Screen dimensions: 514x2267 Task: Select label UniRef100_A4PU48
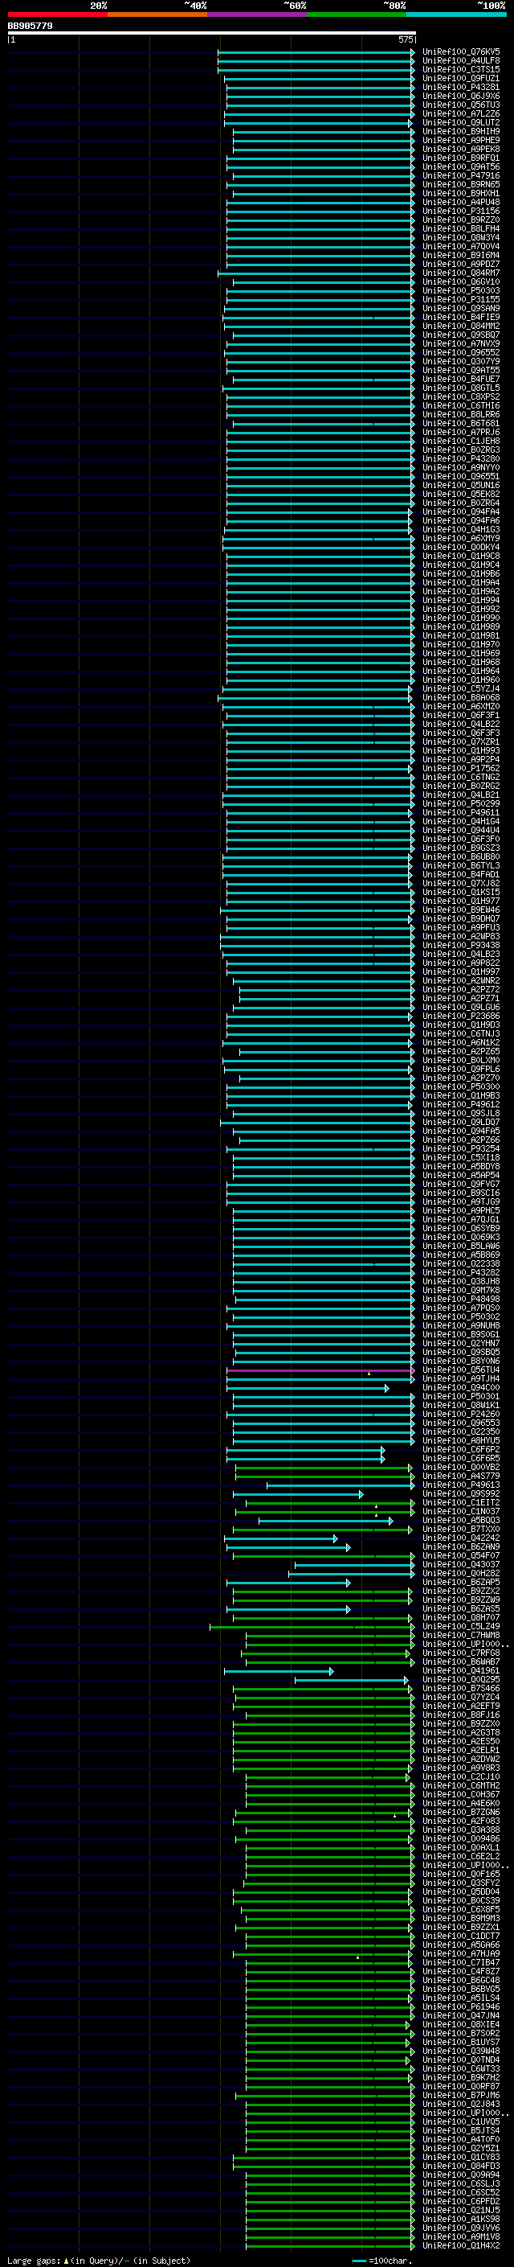461,203
